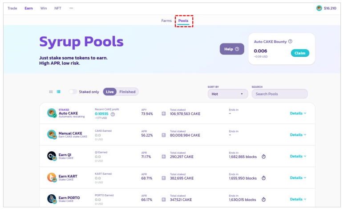The width and height of the screenshot is (344, 212).
Task: Click the Earn QI pool name
Action: click(65, 155)
